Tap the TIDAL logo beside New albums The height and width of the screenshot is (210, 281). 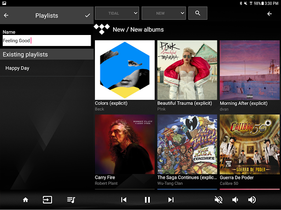[x=102, y=29]
